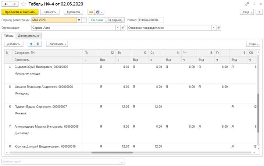Switch to the Дополнительно tab
264x166 pixels.
pyautogui.click(x=29, y=36)
